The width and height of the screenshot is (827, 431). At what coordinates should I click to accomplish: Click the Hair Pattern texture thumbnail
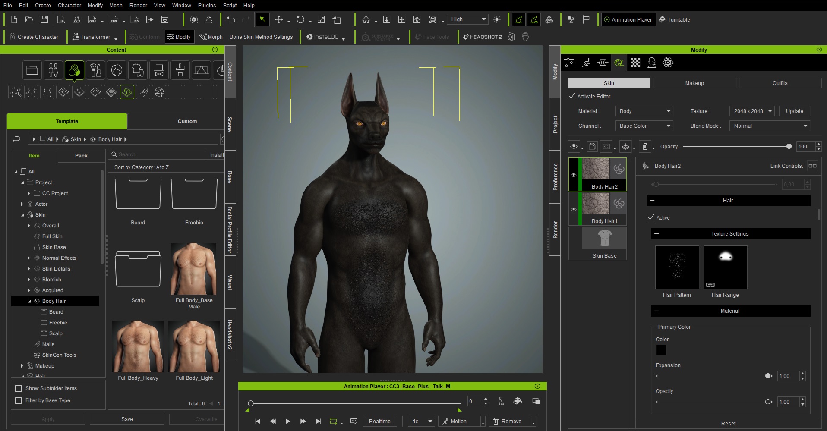677,267
